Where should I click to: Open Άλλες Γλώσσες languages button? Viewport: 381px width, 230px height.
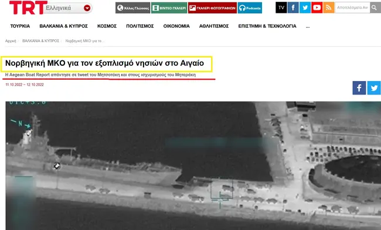132,8
